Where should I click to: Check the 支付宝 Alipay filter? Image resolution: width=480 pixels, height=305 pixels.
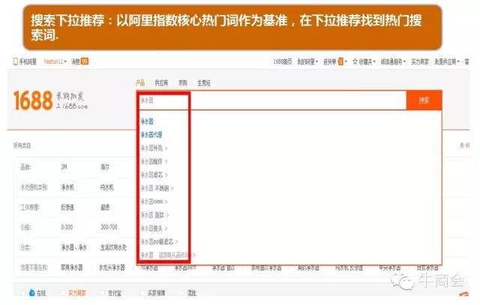pos(103,293)
